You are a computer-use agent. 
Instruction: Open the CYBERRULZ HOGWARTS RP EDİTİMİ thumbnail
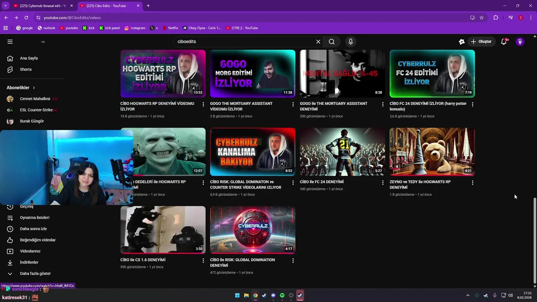point(163,73)
